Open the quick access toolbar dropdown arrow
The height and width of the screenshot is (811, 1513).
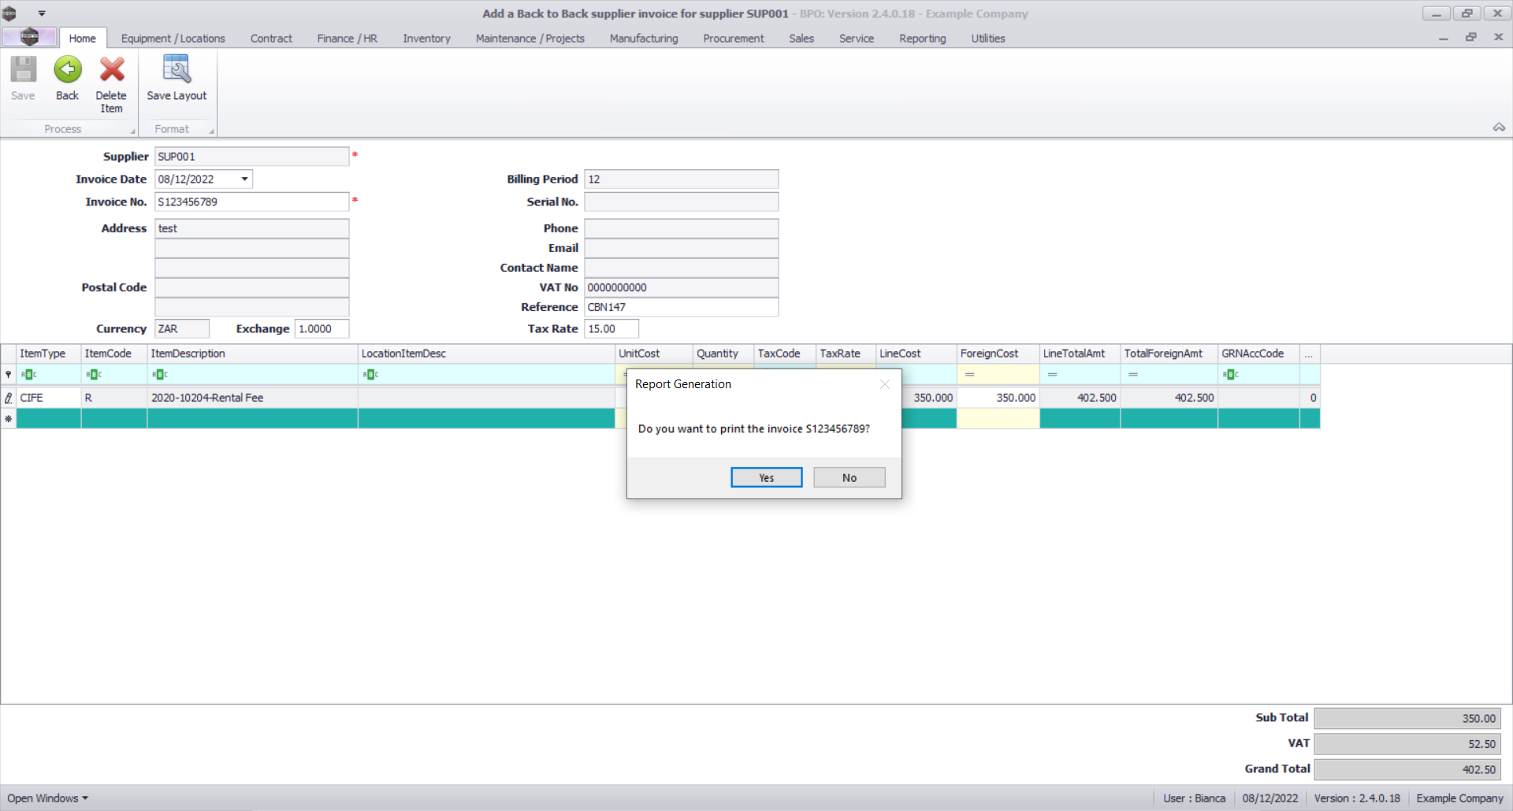click(42, 13)
